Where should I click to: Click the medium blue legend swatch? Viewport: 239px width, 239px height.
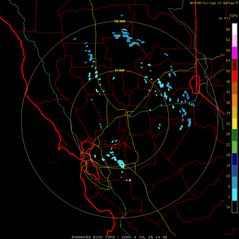coord(234,171)
